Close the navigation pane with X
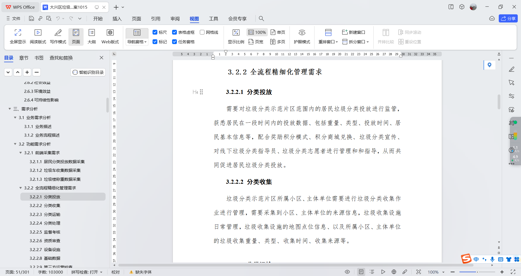This screenshot has height=276, width=521. (101, 58)
